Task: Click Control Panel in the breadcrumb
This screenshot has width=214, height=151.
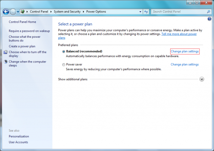Action: (x=39, y=12)
